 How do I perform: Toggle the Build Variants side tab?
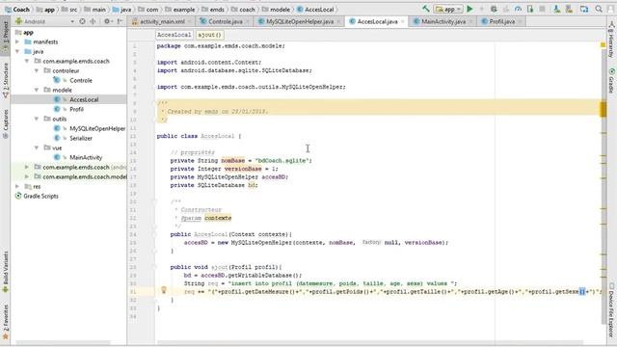point(5,272)
